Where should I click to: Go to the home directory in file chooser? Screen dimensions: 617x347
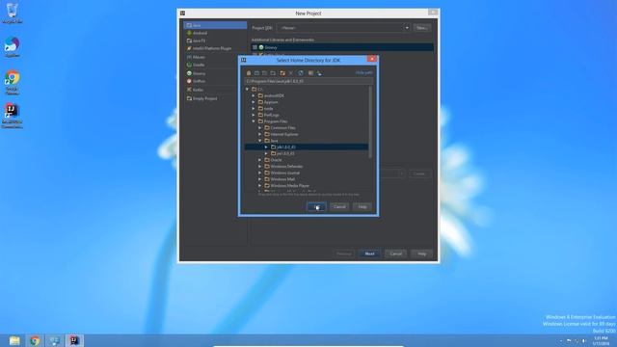click(x=249, y=73)
